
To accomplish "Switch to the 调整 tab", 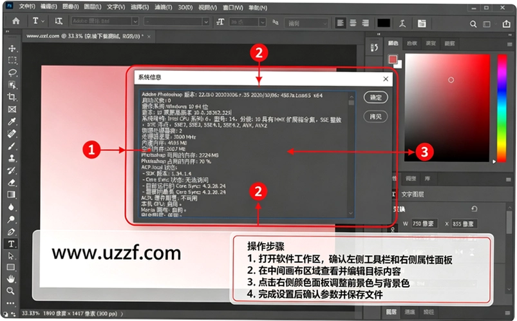I will (x=411, y=179).
